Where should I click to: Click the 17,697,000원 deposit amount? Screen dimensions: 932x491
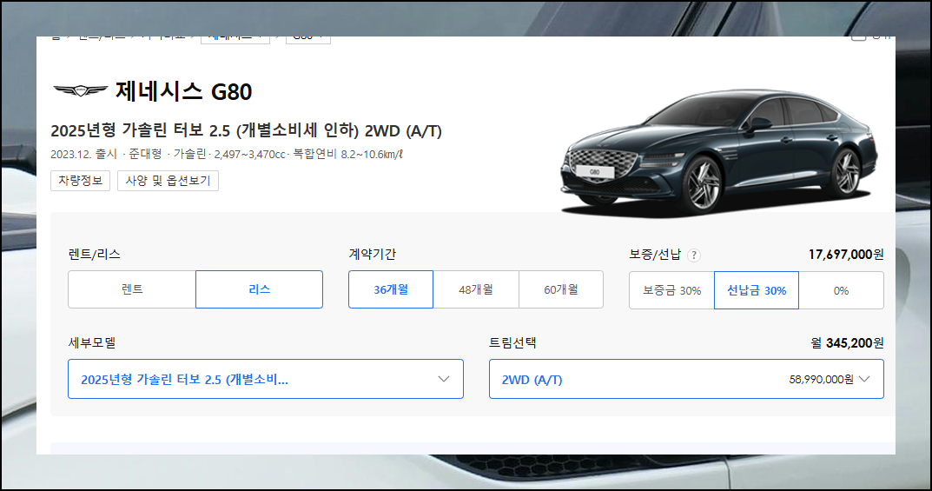coord(846,255)
